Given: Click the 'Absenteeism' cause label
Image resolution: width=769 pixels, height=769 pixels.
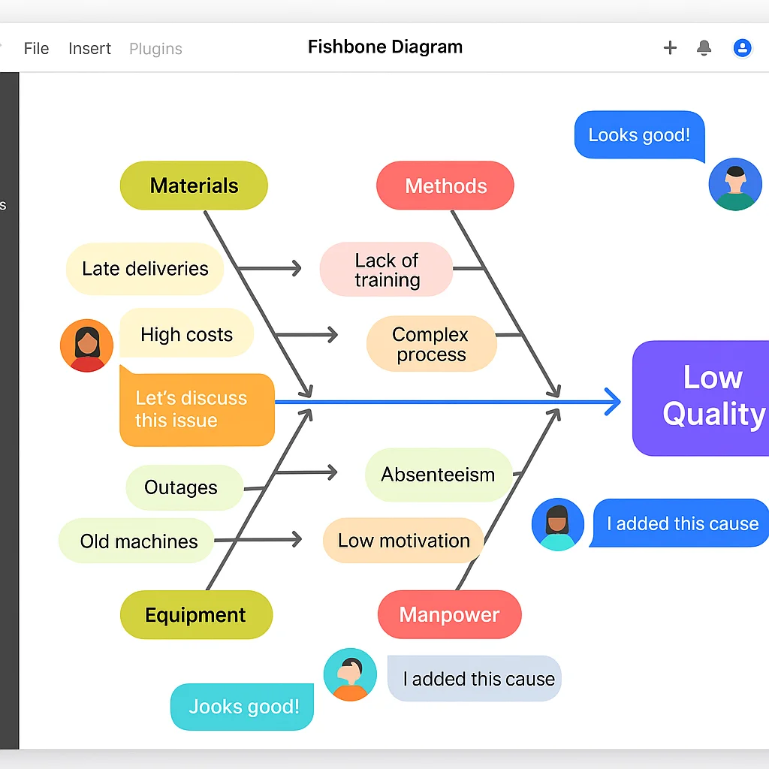Looking at the screenshot, I should (x=438, y=475).
